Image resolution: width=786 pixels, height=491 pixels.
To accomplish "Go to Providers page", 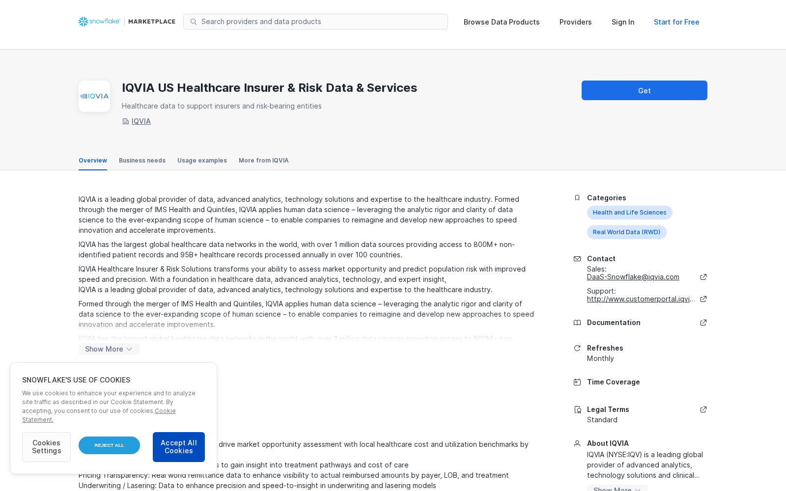I will pos(576,22).
